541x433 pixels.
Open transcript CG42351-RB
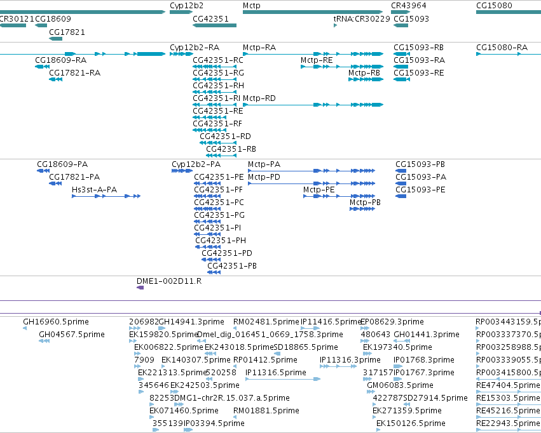(231, 149)
